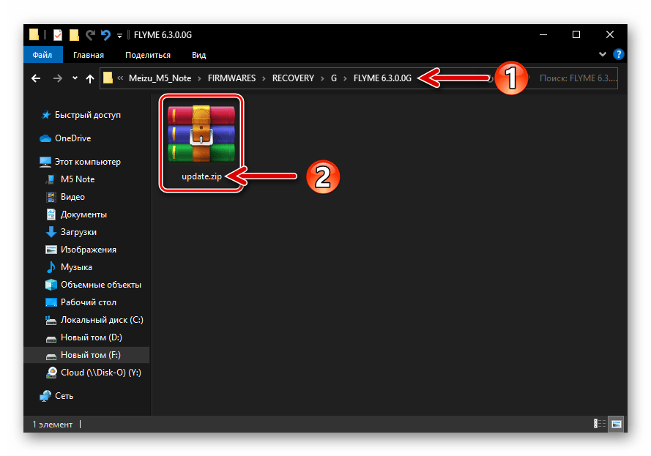Close the FLYME 6.3.0.0G Explorer window

(x=610, y=35)
